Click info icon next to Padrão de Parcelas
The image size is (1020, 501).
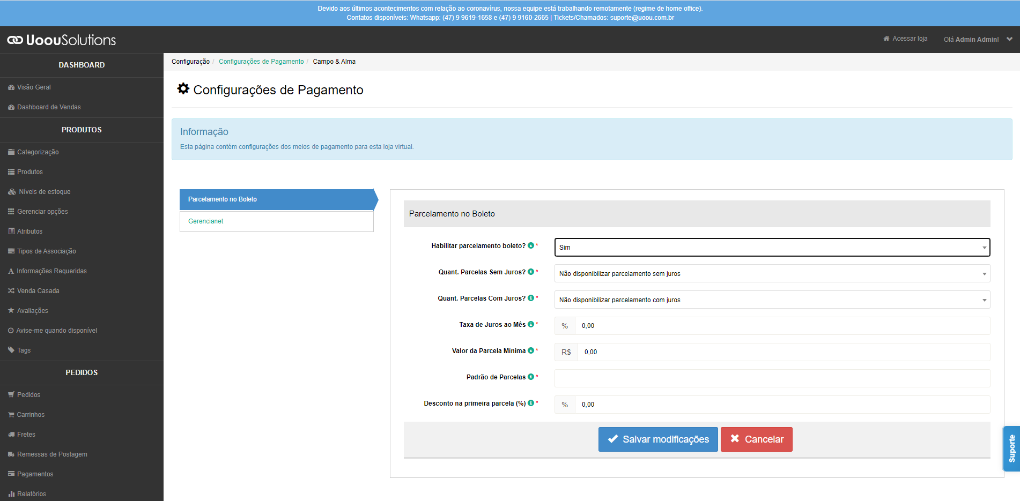(531, 377)
